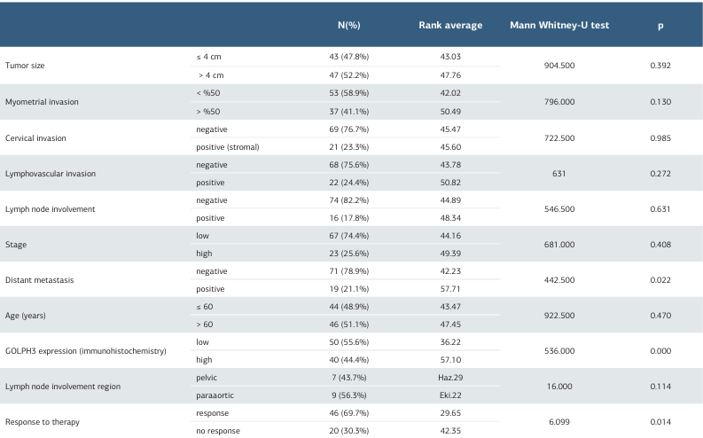Viewport: 703px width, 438px height.
Task: Select the "Lymphovascular invasion" row label
Action: (x=50, y=173)
